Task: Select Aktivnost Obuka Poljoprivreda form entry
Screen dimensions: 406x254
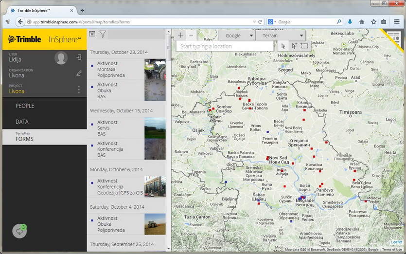Action: pyautogui.click(x=116, y=224)
